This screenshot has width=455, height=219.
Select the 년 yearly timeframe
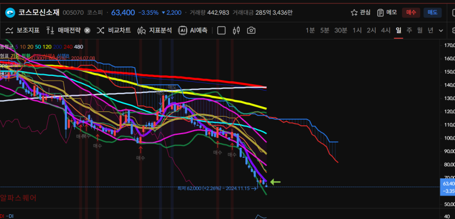(x=430, y=30)
